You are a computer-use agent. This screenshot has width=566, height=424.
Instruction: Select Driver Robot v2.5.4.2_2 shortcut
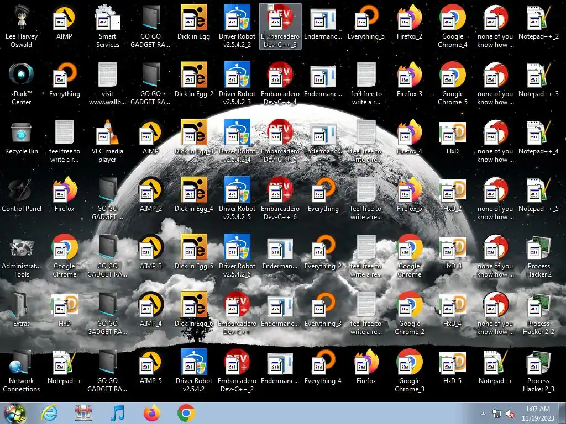[237, 26]
